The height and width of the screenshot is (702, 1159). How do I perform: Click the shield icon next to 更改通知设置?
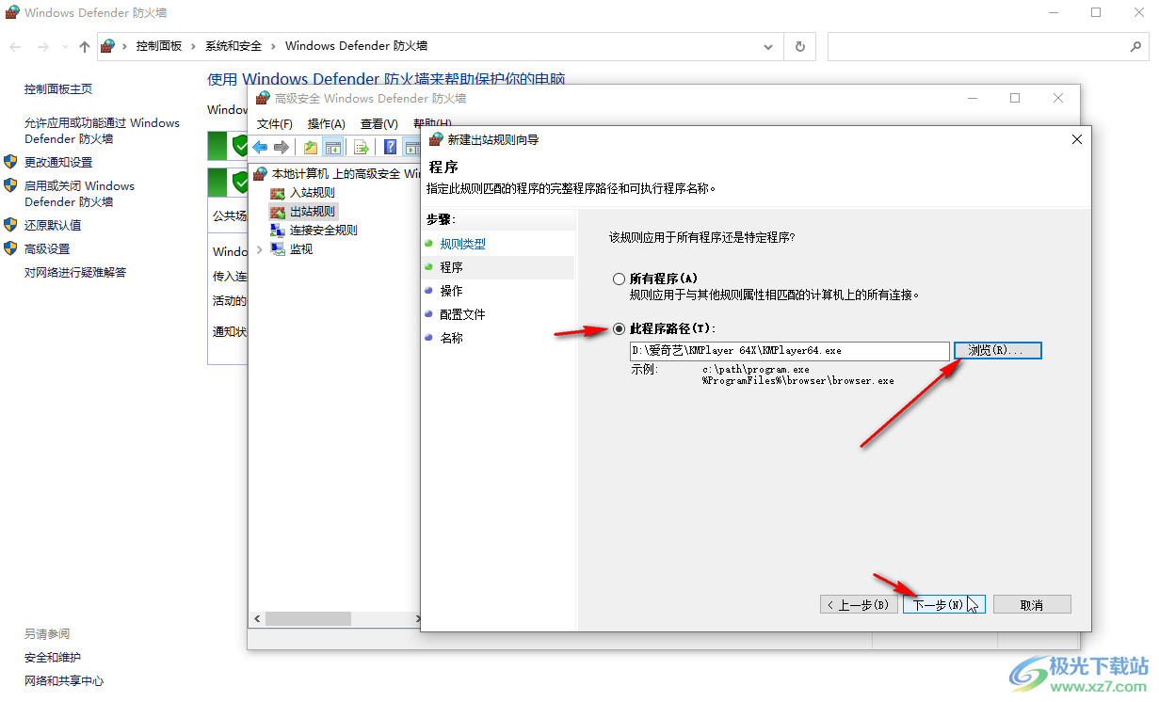pyautogui.click(x=11, y=162)
